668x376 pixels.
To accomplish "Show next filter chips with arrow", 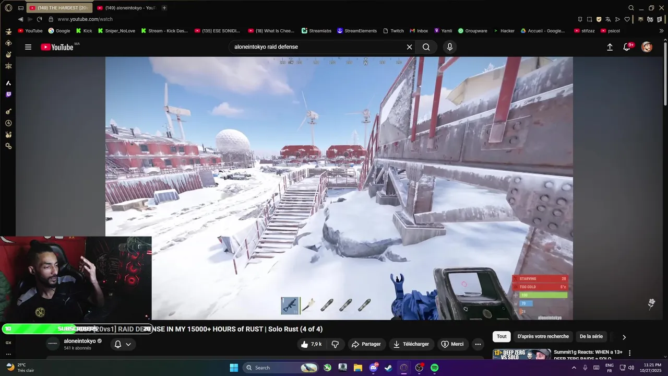I will [x=624, y=337].
